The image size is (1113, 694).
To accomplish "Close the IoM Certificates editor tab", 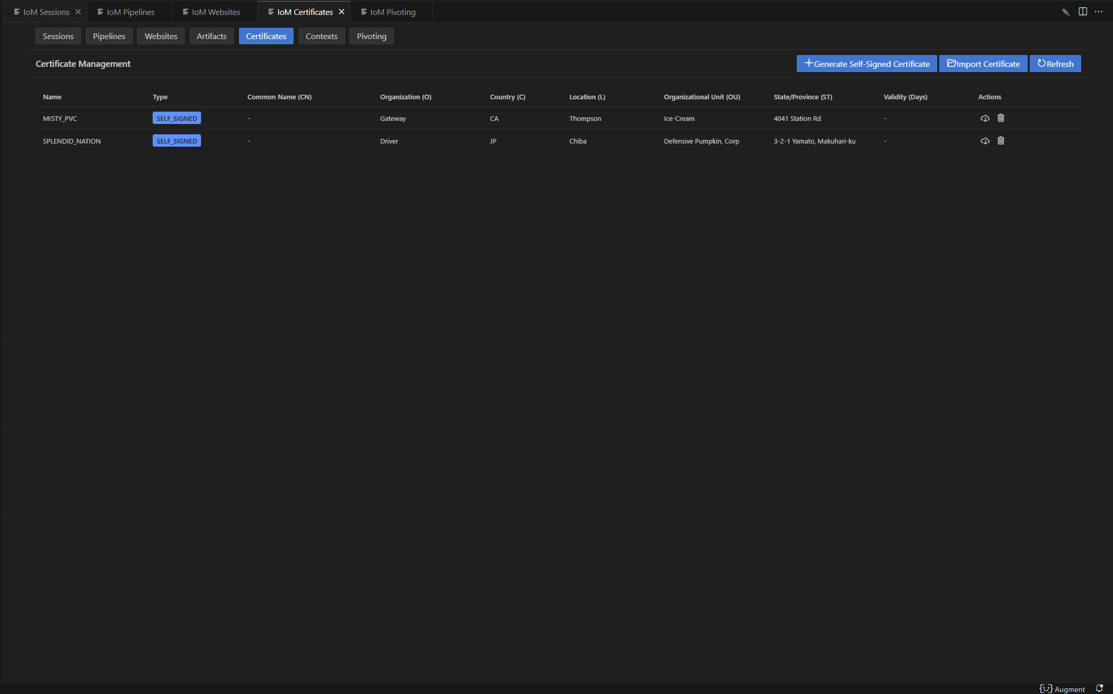I will tap(341, 12).
